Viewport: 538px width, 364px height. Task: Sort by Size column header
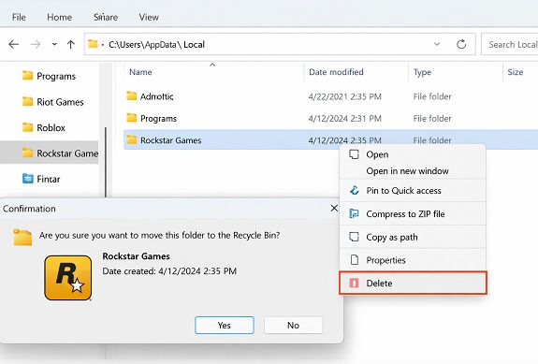point(515,72)
